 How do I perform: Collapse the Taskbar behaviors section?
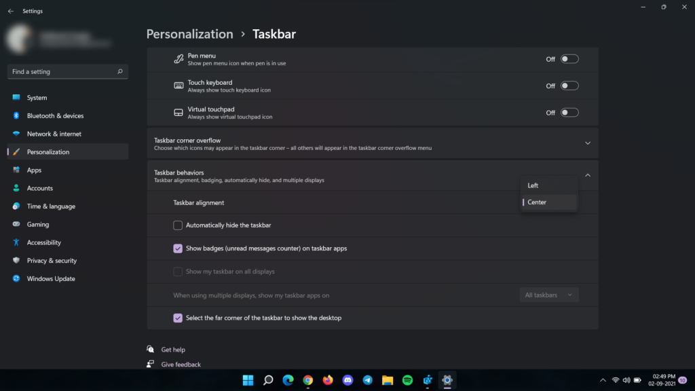588,175
